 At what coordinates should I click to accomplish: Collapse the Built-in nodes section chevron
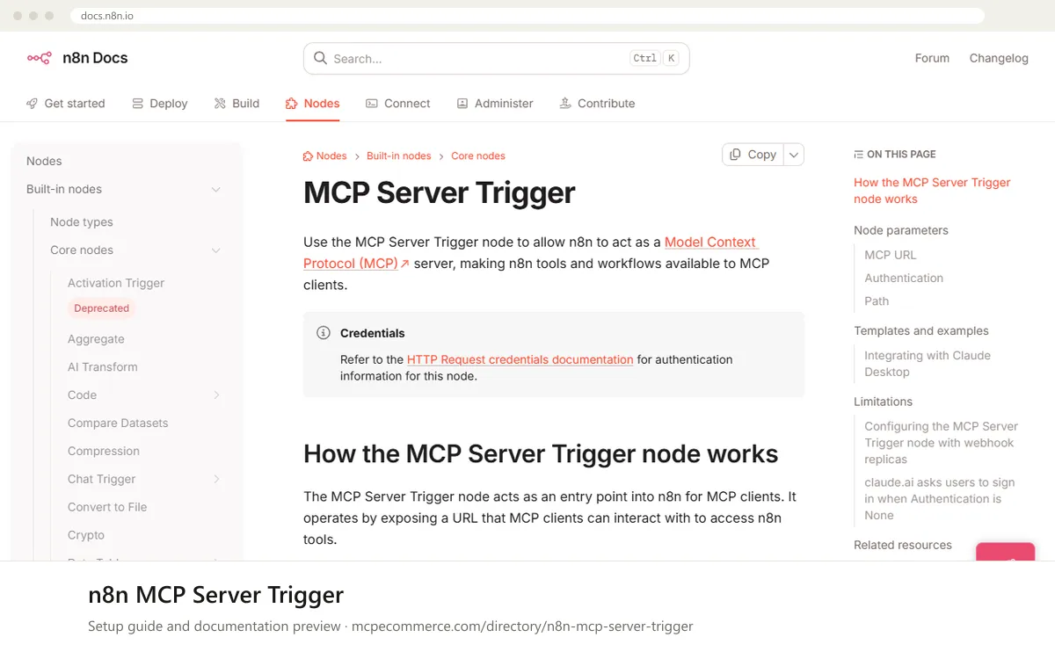(x=215, y=190)
